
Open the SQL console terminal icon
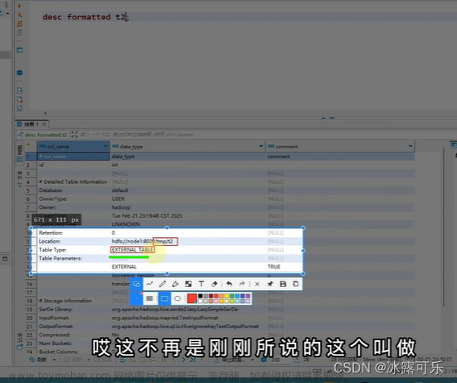(x=20, y=50)
